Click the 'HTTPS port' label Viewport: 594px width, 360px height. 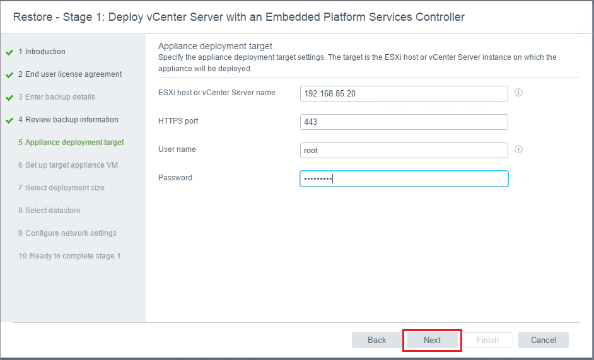point(178,121)
